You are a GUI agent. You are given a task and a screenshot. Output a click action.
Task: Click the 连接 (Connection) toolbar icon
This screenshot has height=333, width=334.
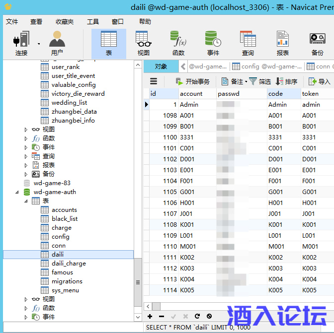pyautogui.click(x=21, y=43)
